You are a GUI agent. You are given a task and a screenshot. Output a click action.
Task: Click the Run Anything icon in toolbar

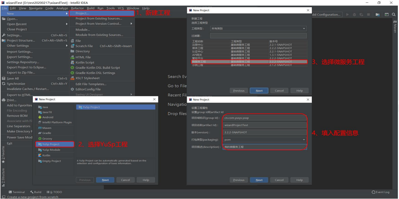(386, 14)
